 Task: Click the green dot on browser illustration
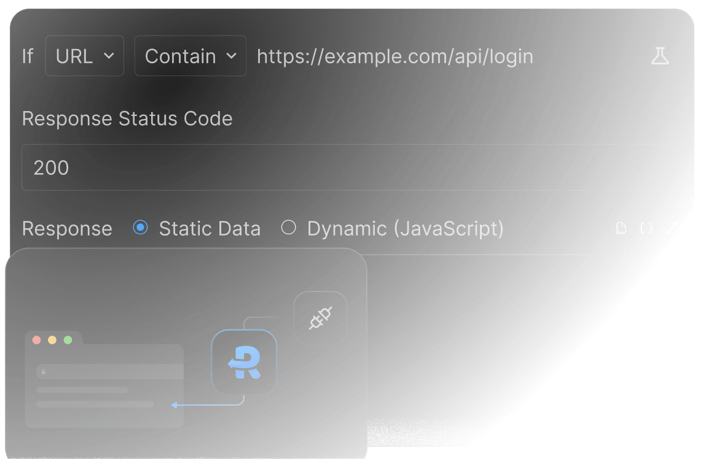pyautogui.click(x=68, y=340)
